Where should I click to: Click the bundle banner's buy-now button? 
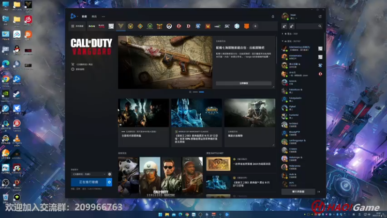click(244, 83)
